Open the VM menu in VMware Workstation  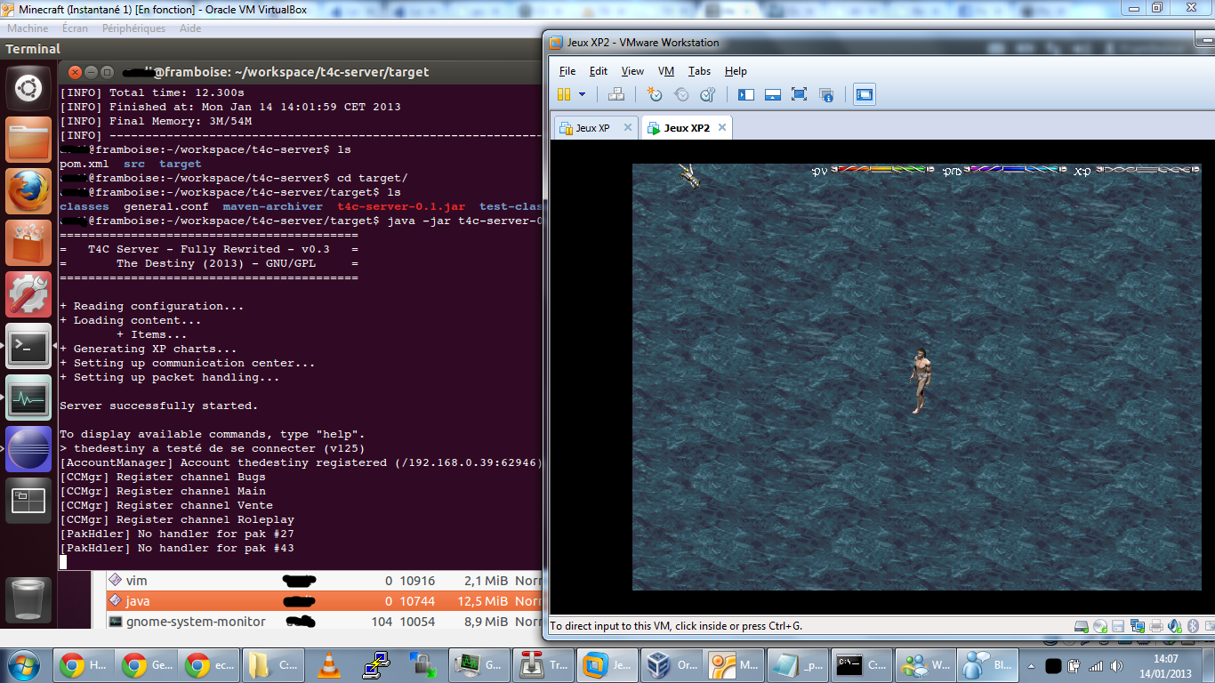click(x=666, y=71)
